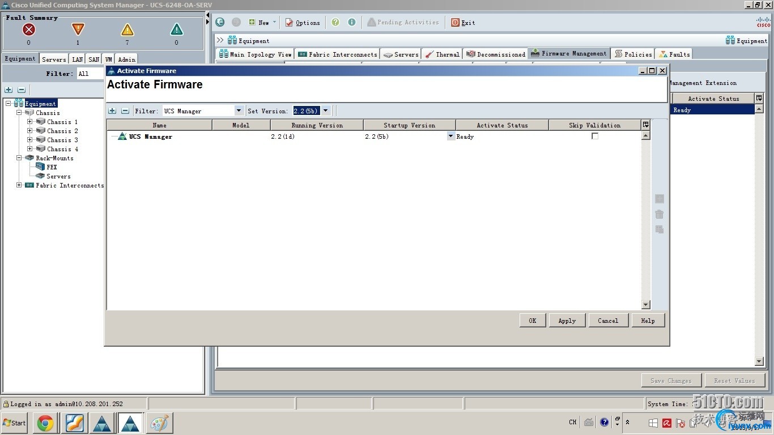The image size is (774, 435).
Task: Click the greyed plus icon above the trash
Action: 659,199
